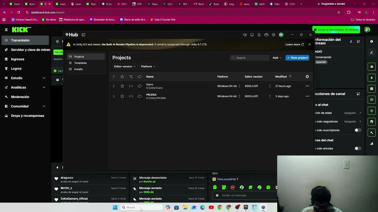
Task: Expand the PRUEBA project row
Action: point(113,96)
